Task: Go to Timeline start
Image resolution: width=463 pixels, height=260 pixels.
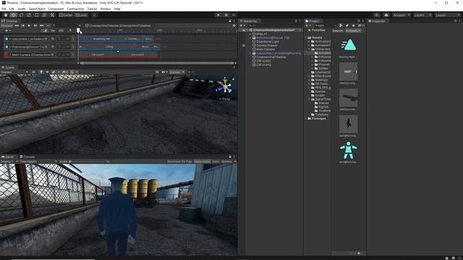Action: [x=17, y=26]
